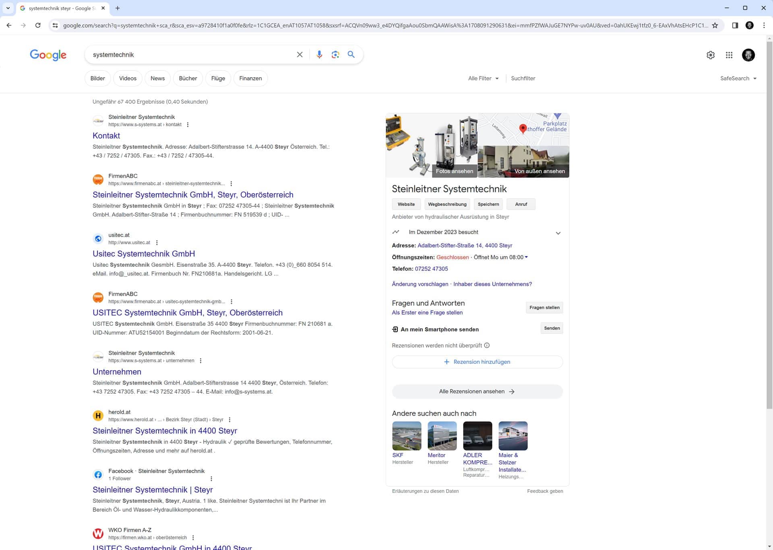Open the SafeSearch dropdown
The height and width of the screenshot is (550, 773).
pos(738,78)
